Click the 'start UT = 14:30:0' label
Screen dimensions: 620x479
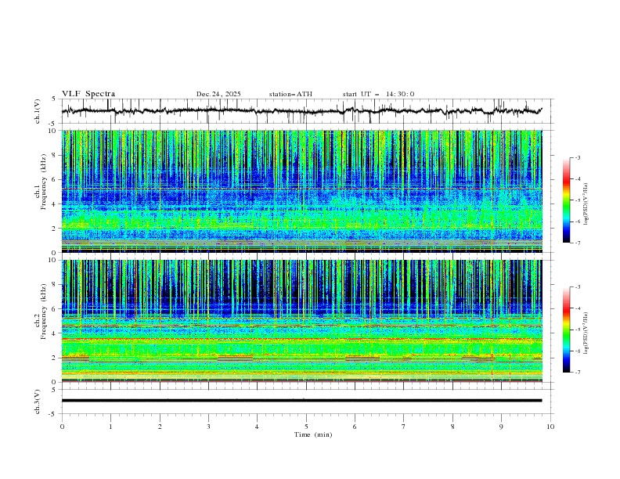pyautogui.click(x=378, y=94)
